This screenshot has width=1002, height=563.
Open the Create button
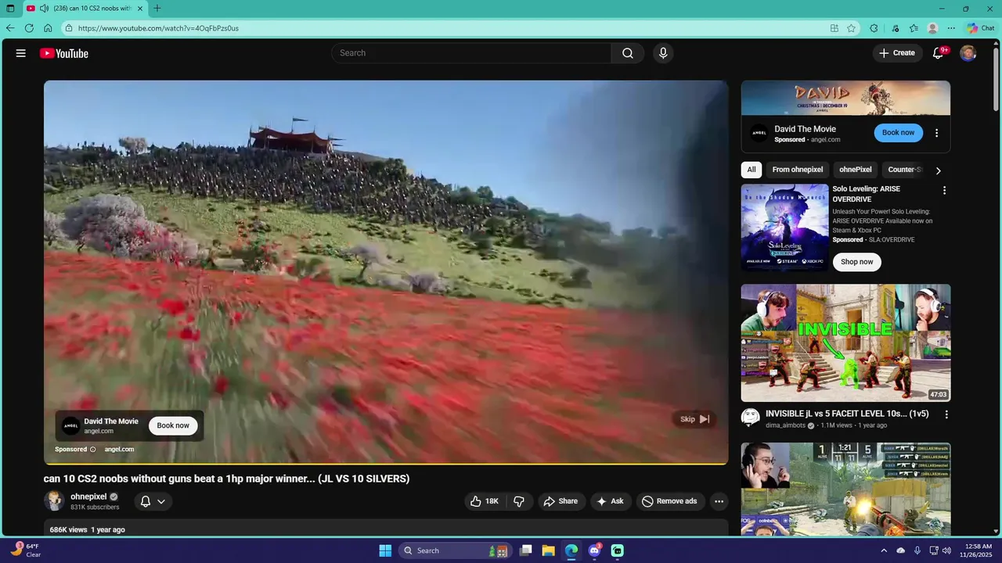click(x=896, y=53)
